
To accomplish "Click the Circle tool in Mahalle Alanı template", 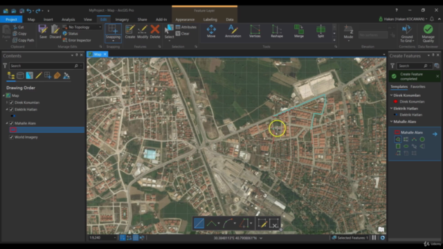I will tap(422, 139).
